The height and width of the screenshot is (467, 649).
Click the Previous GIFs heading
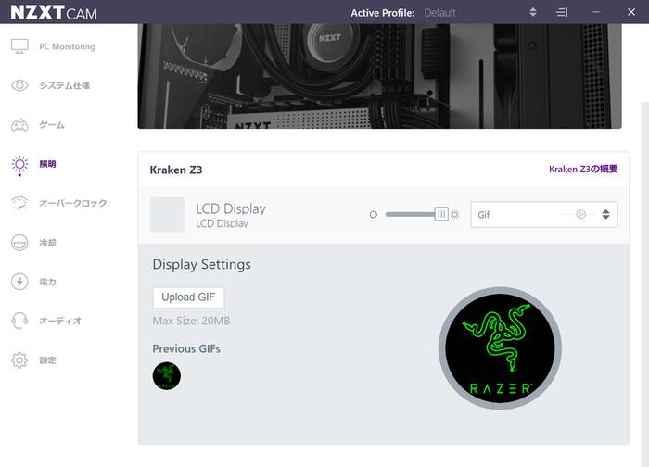pyautogui.click(x=186, y=348)
